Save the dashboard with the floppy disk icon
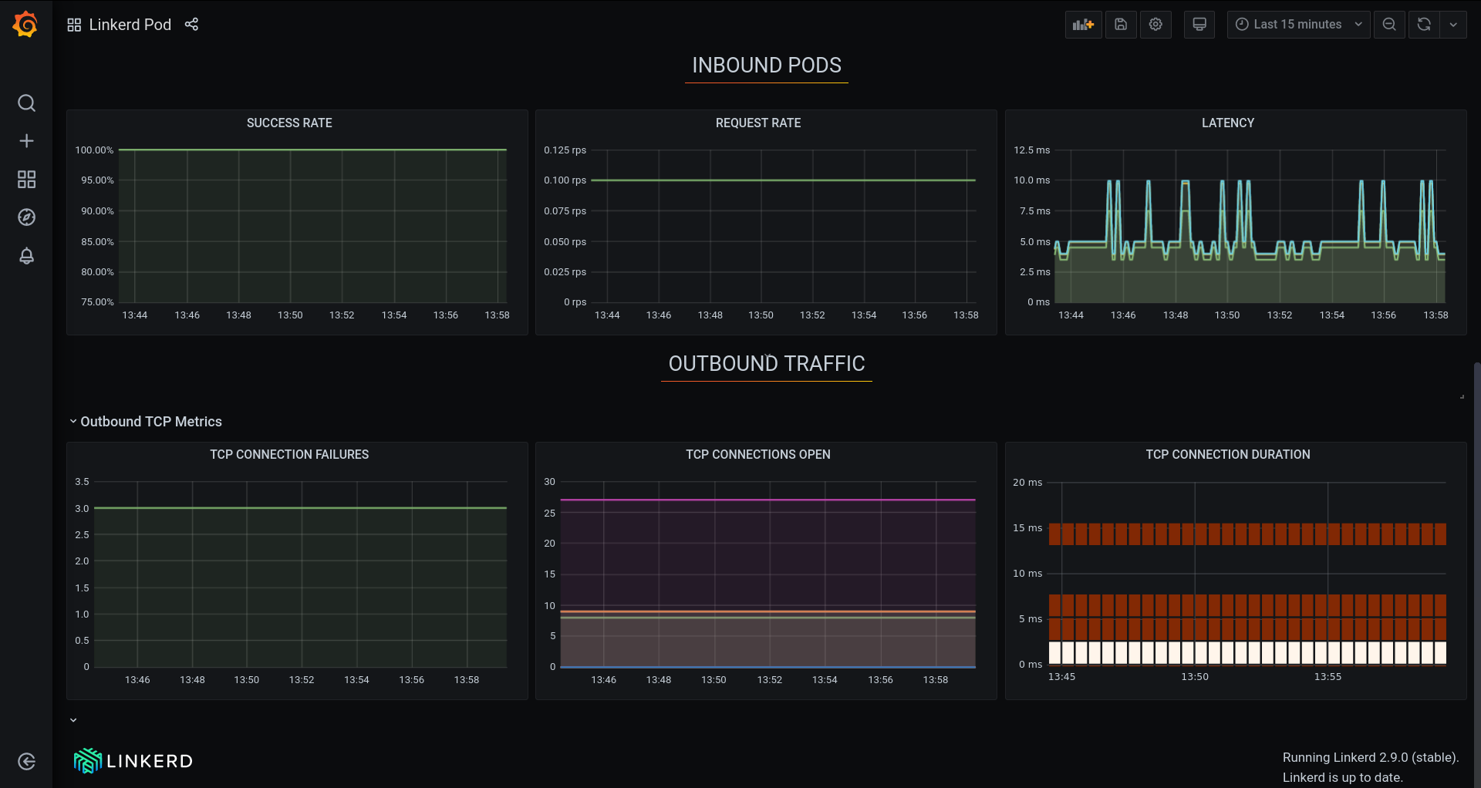 (x=1121, y=24)
